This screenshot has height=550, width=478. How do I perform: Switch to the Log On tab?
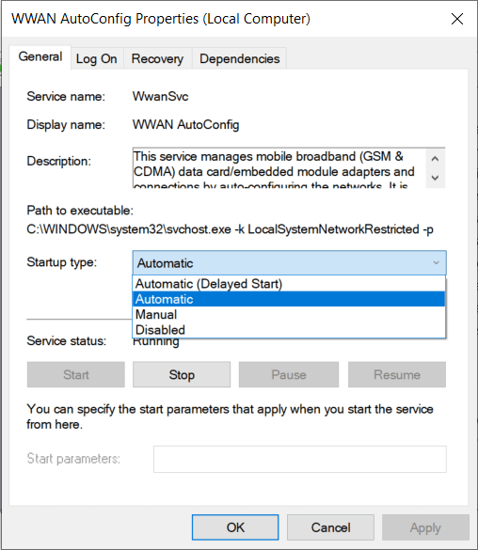pyautogui.click(x=97, y=58)
